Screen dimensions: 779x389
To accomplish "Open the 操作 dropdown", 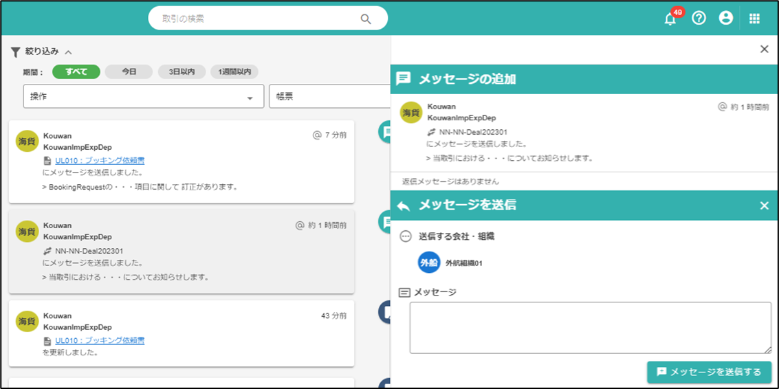I will (x=144, y=97).
